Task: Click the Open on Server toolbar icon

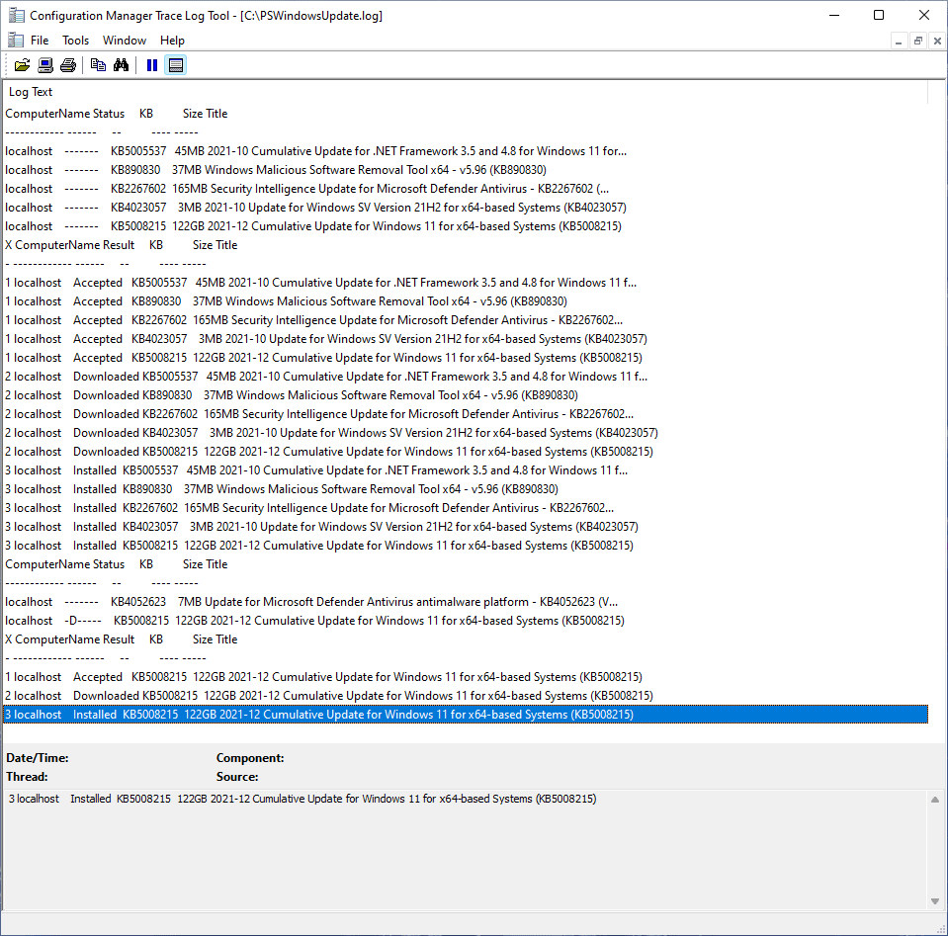Action: (45, 65)
